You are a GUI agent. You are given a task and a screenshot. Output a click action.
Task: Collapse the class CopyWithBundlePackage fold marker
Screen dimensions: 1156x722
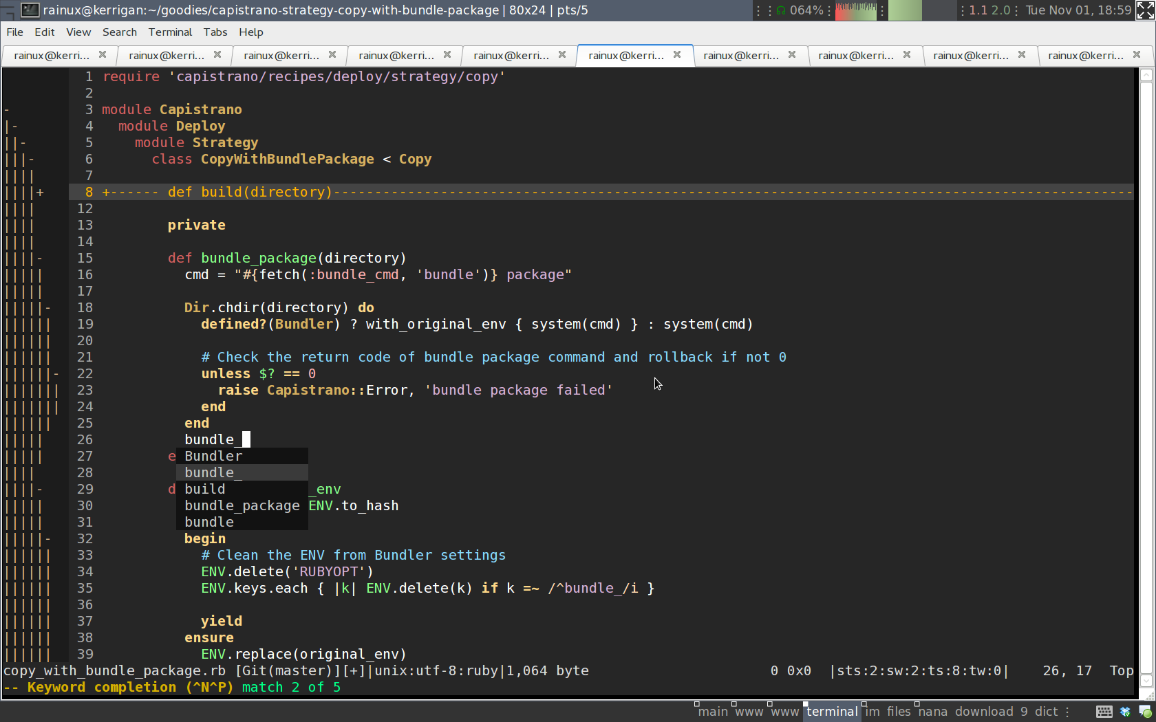point(32,159)
